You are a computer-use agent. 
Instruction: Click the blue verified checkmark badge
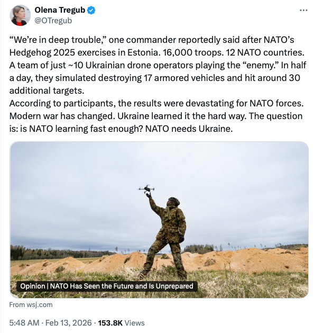pyautogui.click(x=91, y=10)
